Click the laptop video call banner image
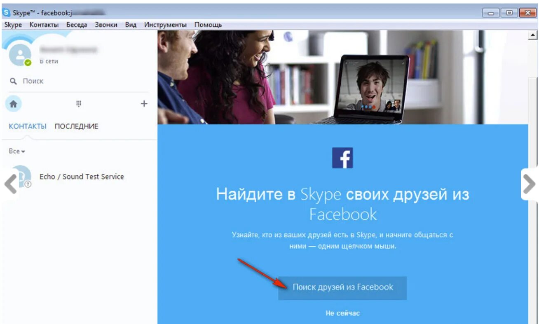 click(342, 77)
